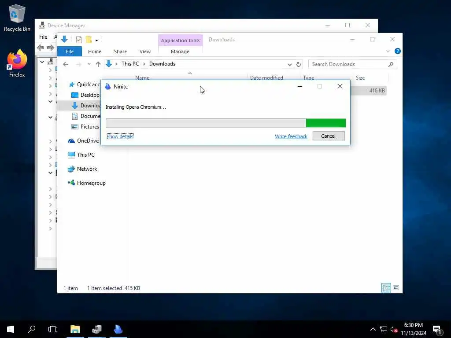Click Downloads in the address breadcrumb
Screen dimensions: 451x338
click(x=162, y=64)
